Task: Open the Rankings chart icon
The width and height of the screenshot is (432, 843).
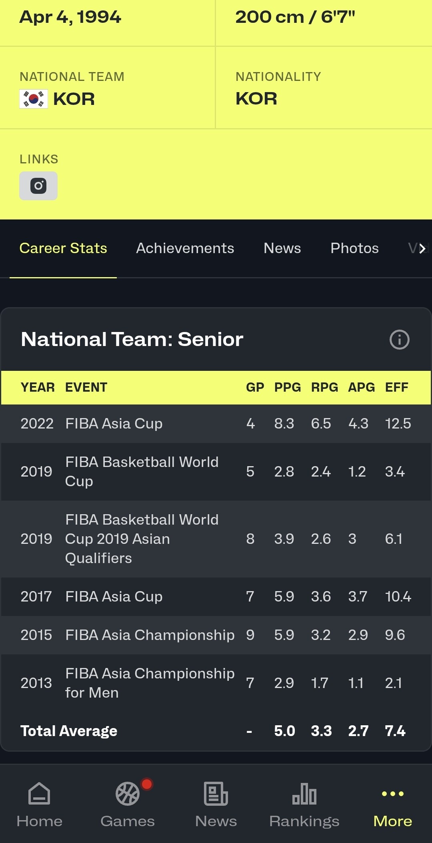Action: tap(304, 793)
